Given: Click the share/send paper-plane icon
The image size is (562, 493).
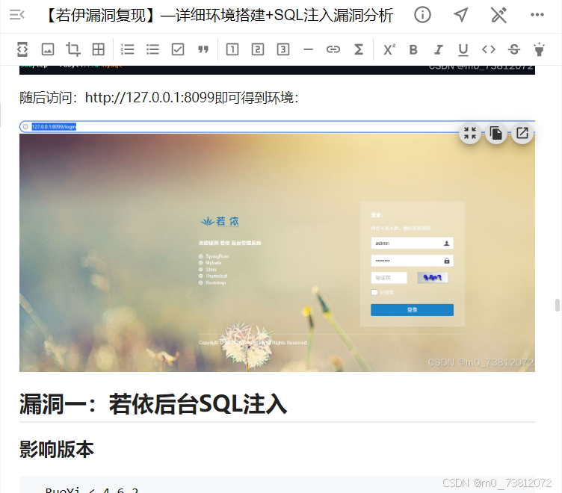Looking at the screenshot, I should pos(461,15).
